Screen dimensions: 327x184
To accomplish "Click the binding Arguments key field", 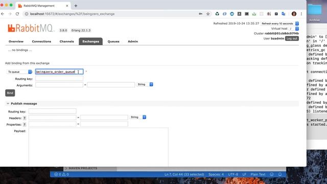I will pos(59,85).
